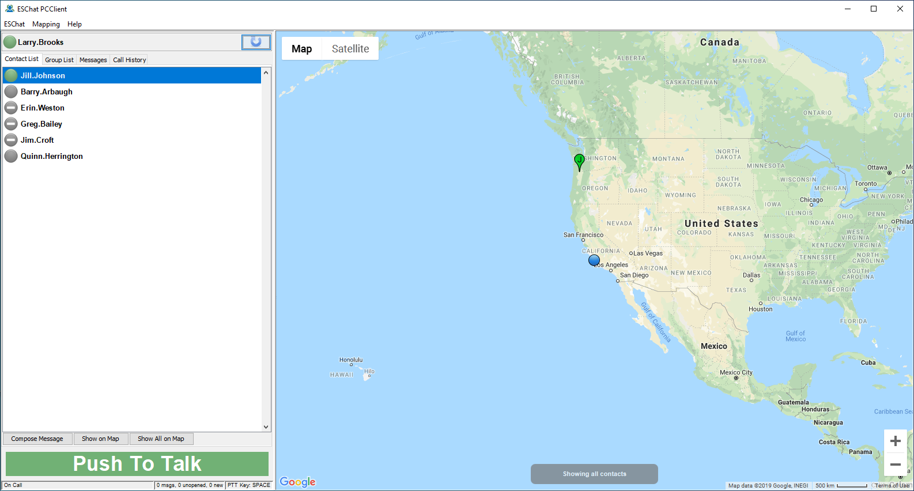The height and width of the screenshot is (491, 914).
Task: Switch to the Call History tab
Action: point(130,60)
